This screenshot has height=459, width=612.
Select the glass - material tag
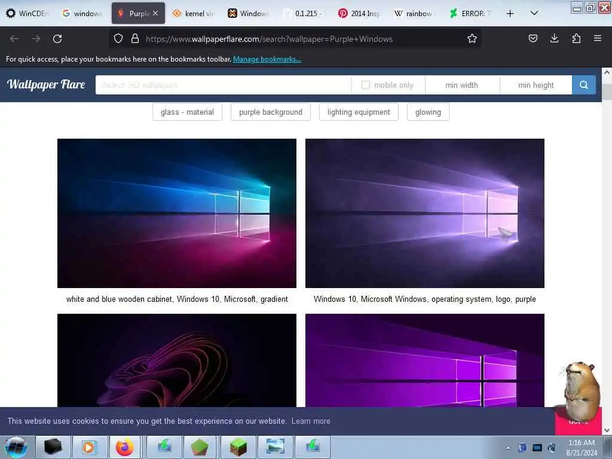tap(187, 112)
